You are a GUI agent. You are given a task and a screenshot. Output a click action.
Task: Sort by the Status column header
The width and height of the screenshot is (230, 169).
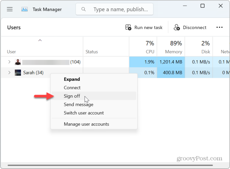[106, 47]
